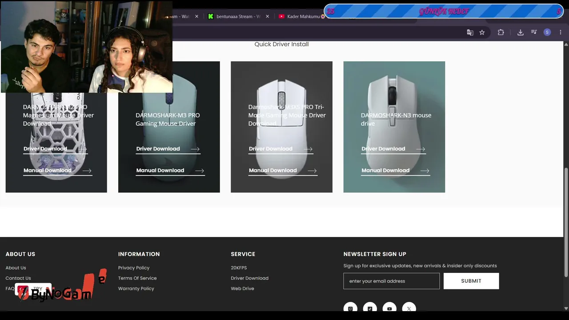Click the page vertical scrollbar thumb
The image size is (569, 320).
coord(566,222)
